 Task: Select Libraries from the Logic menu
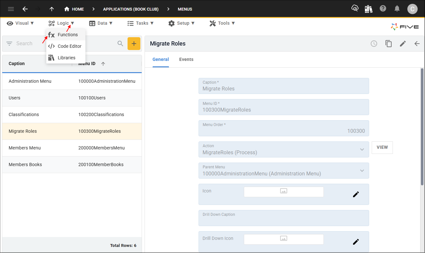pos(66,58)
